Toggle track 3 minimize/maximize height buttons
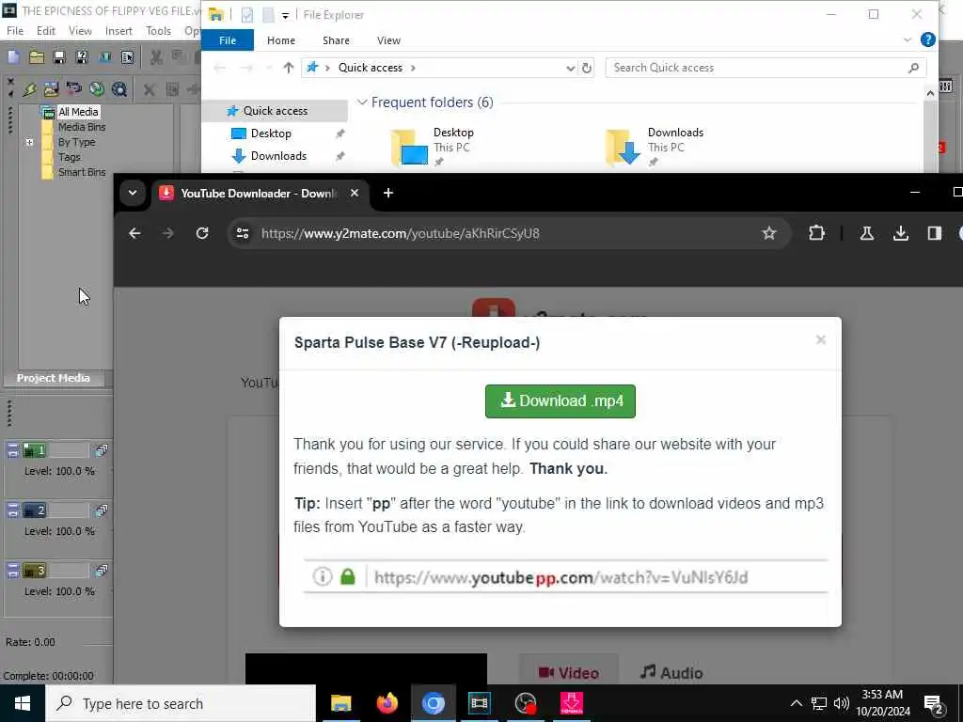Screen dimensions: 963x722 13,571
